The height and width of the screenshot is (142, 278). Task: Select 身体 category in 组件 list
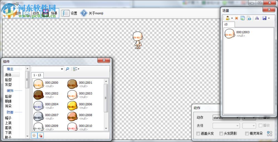click(x=12, y=75)
